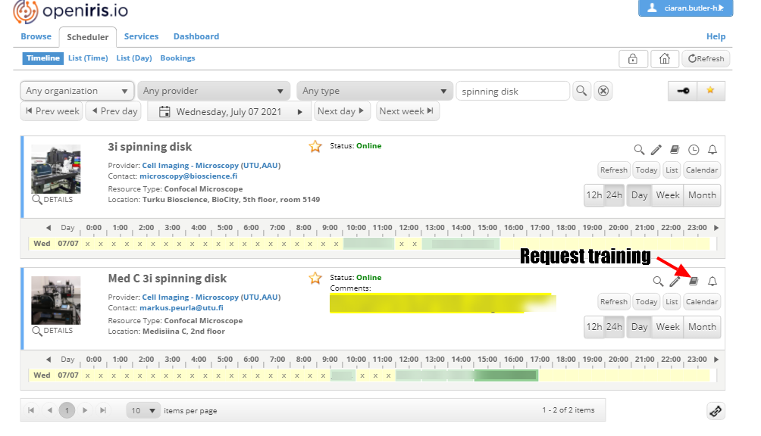Click pencil icon for Med C spinning disk
This screenshot has height=436, width=761.
(675, 282)
